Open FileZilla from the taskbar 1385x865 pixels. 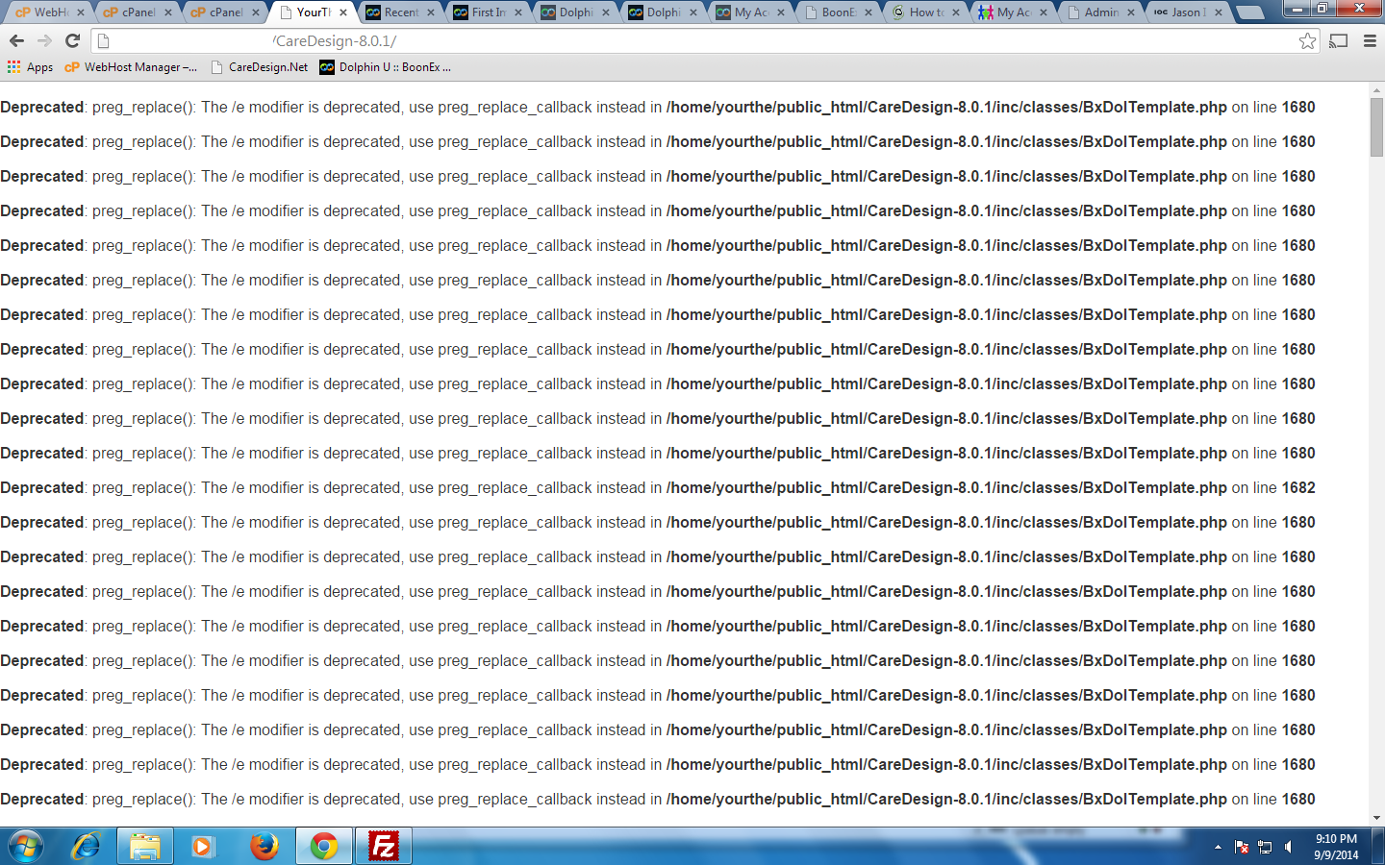click(384, 846)
